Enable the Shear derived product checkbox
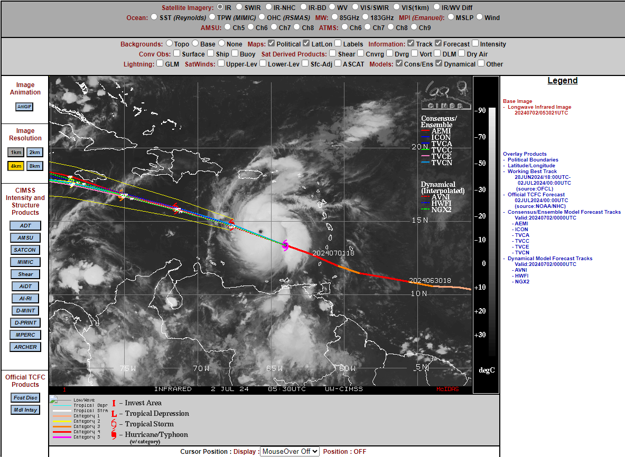The image size is (625, 457). coord(333,53)
